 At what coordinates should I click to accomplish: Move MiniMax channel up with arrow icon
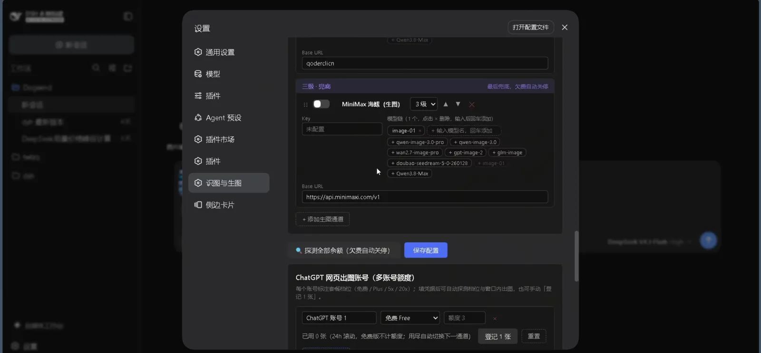pyautogui.click(x=446, y=104)
